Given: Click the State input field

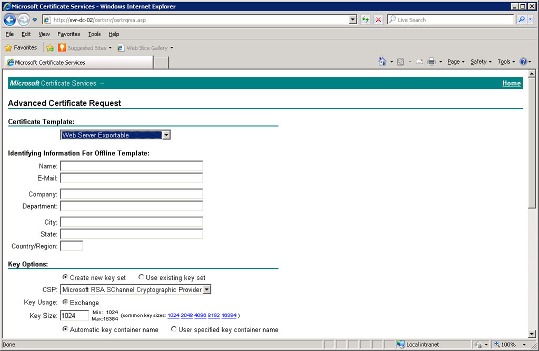Looking at the screenshot, I should (132, 234).
